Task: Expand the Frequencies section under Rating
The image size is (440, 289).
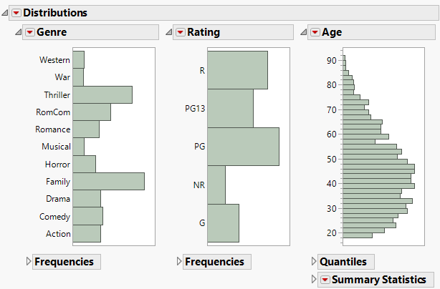Action: tap(179, 262)
